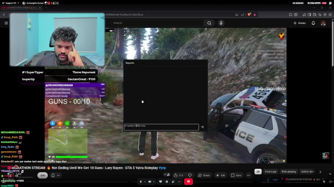This screenshot has width=334, height=187.
Task: Click the Create button on YouTube
Action: tap(299, 23)
